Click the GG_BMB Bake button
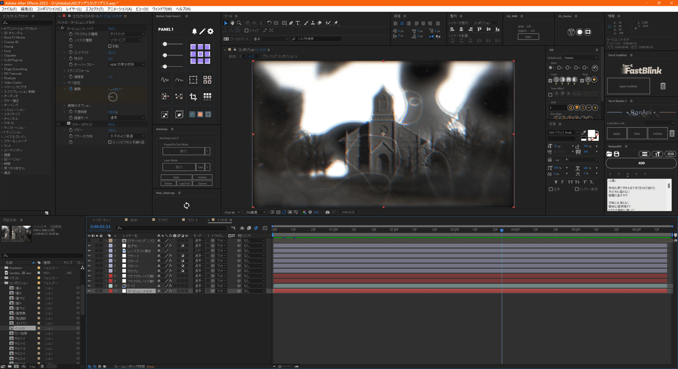Screen dimensions: 678x369 [x=528, y=36]
